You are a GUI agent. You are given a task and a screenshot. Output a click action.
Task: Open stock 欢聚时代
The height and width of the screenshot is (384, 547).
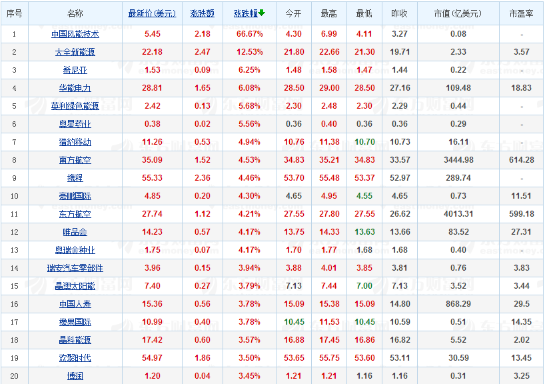[x=75, y=358]
